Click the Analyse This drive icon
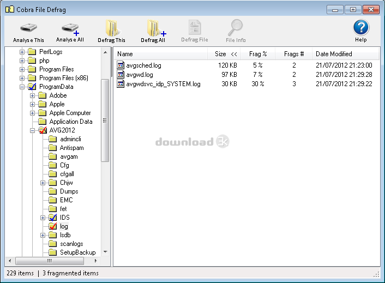The height and width of the screenshot is (283, 385). (x=28, y=28)
